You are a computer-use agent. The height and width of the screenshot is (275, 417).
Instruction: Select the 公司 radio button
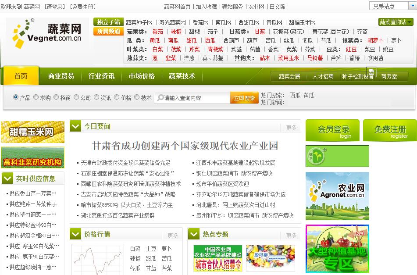pos(76,97)
